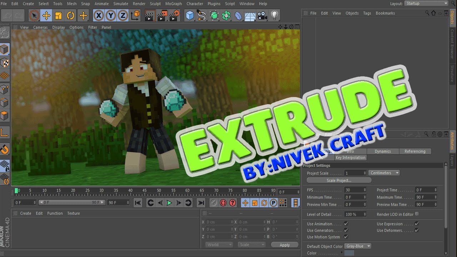Open the Cameras menu in viewport

point(40,27)
